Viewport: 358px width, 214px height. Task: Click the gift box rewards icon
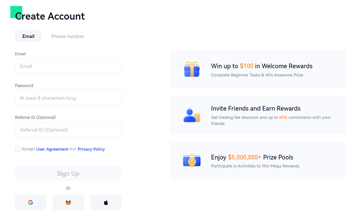tap(192, 69)
